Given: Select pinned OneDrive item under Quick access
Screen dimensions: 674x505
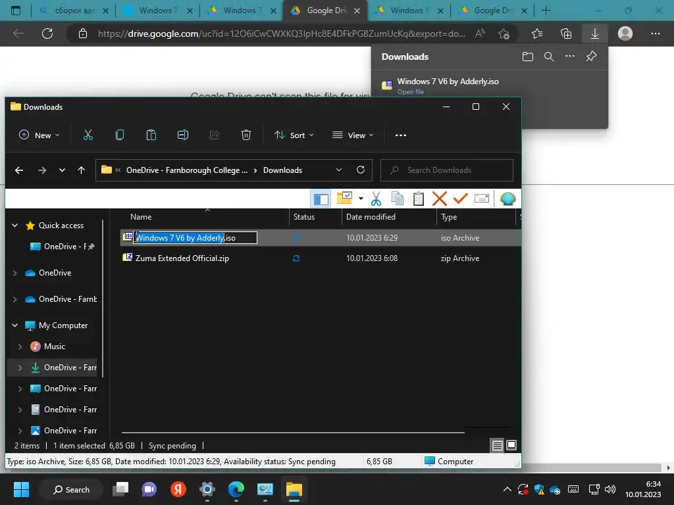Looking at the screenshot, I should 63,247.
